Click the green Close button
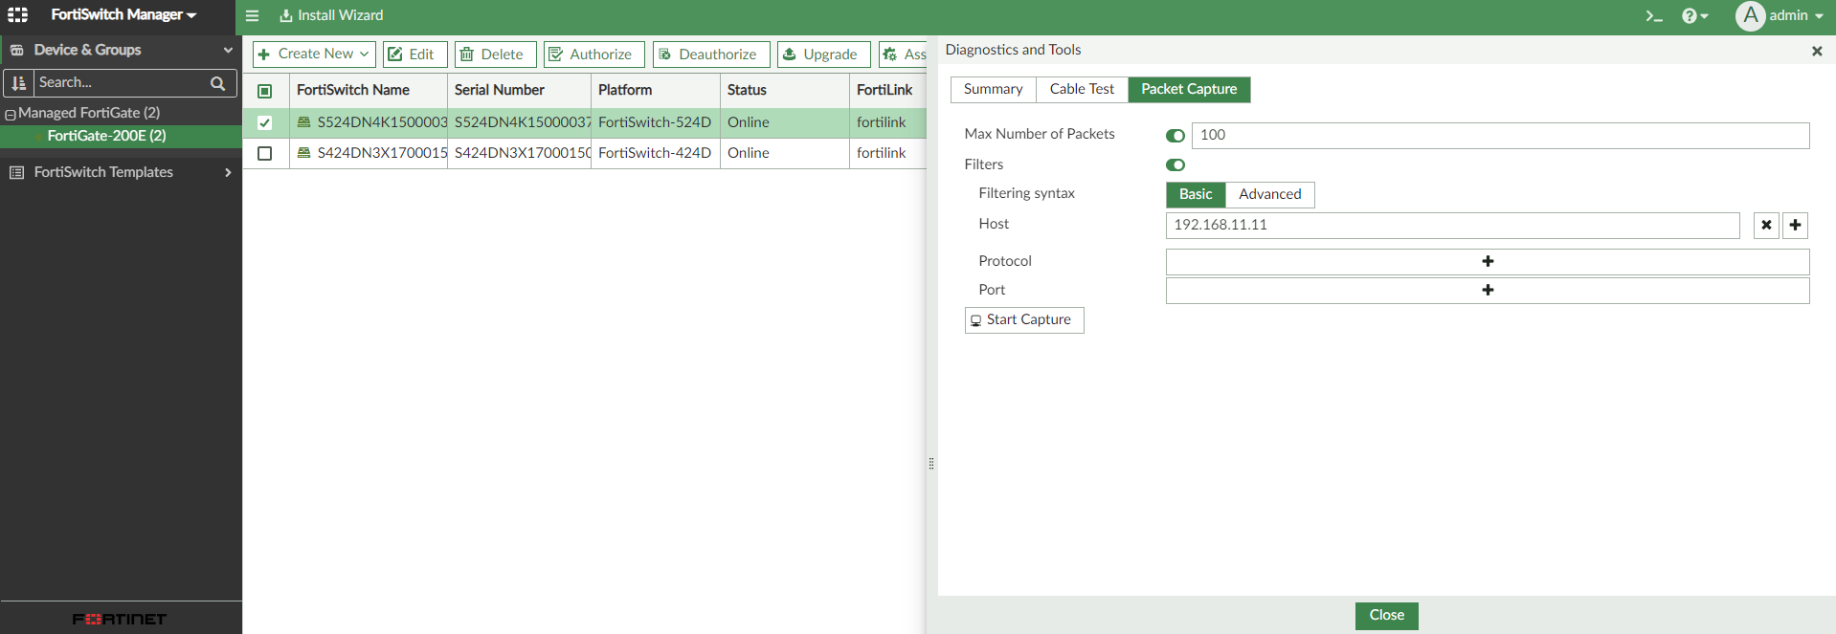 tap(1386, 616)
